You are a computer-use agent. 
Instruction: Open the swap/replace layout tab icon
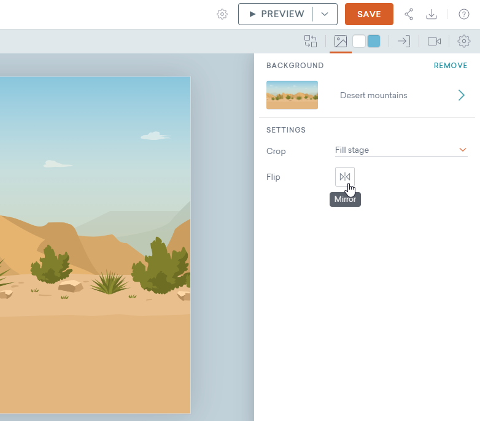coord(311,41)
